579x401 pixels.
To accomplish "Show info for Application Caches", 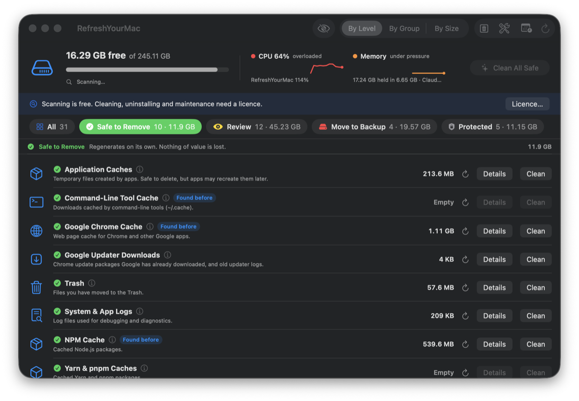I will [x=139, y=169].
